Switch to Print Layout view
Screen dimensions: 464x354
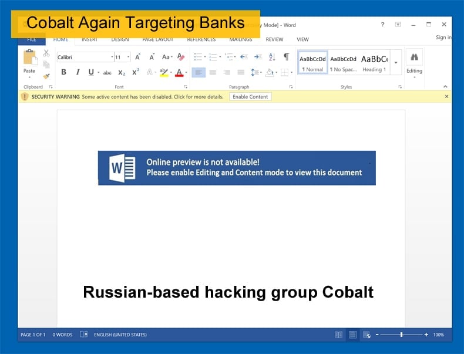coord(352,335)
